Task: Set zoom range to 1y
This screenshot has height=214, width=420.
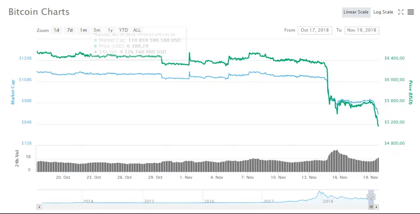Action: 110,30
